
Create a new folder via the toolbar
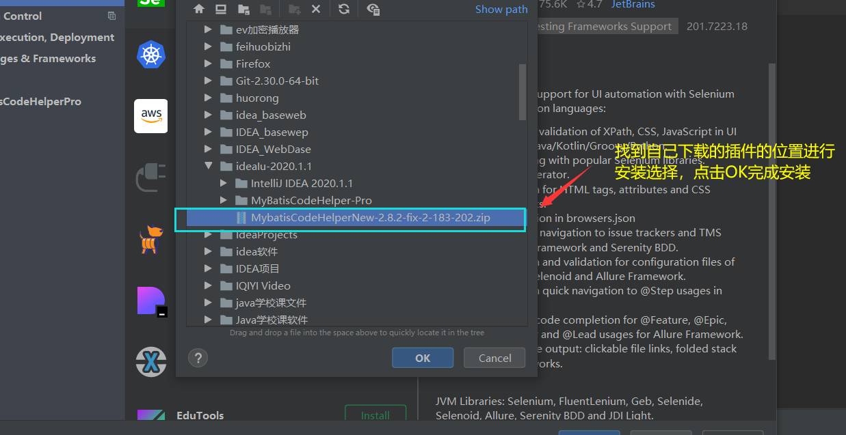pyautogui.click(x=294, y=9)
